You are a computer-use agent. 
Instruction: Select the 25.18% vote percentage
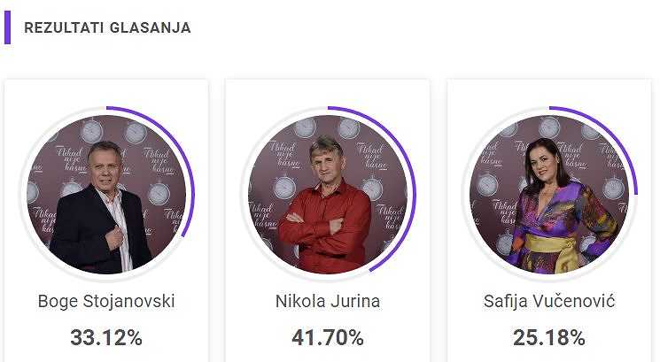click(x=549, y=337)
